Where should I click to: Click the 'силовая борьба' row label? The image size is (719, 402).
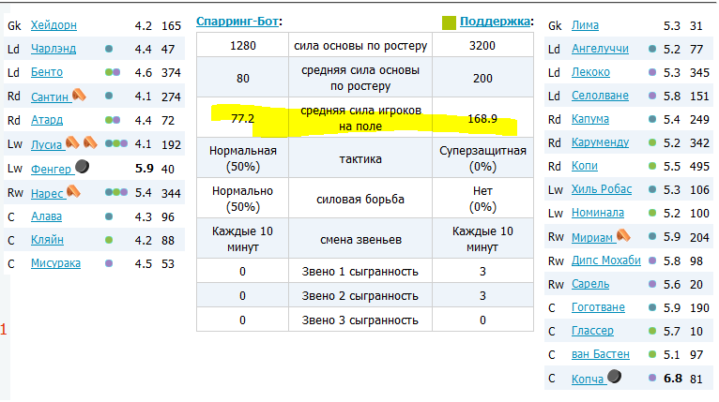coord(359,200)
